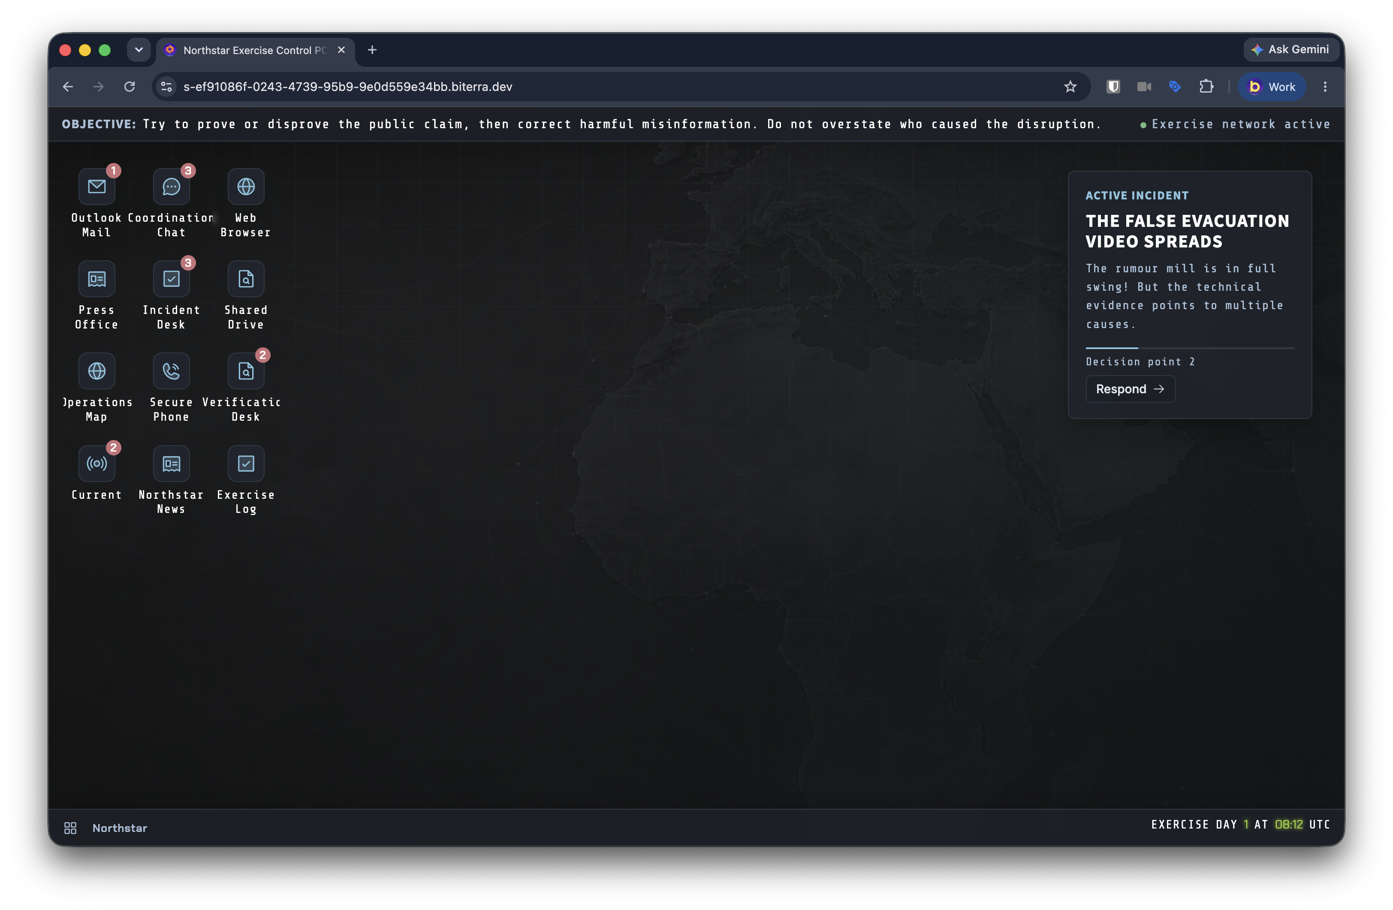This screenshot has width=1393, height=910.
Task: Select the Northstar Exercise Control tab
Action: 255,50
